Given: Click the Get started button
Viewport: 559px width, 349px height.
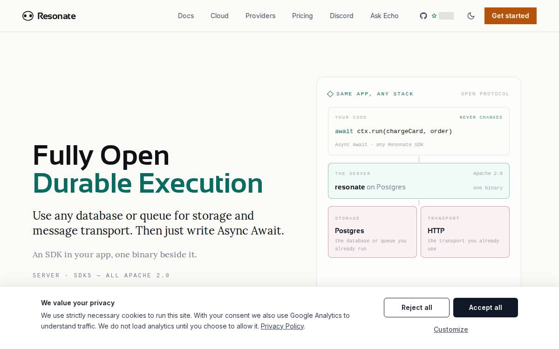Looking at the screenshot, I should pos(511,16).
